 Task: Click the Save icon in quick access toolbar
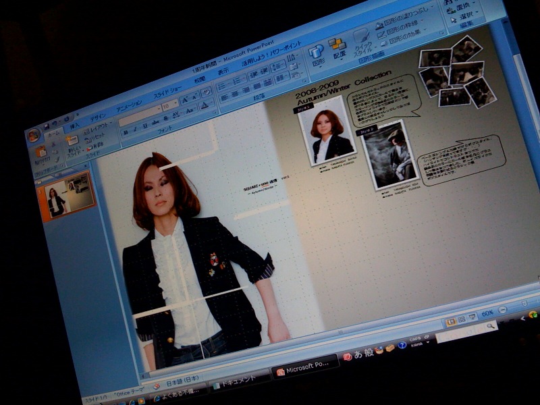[46, 126]
